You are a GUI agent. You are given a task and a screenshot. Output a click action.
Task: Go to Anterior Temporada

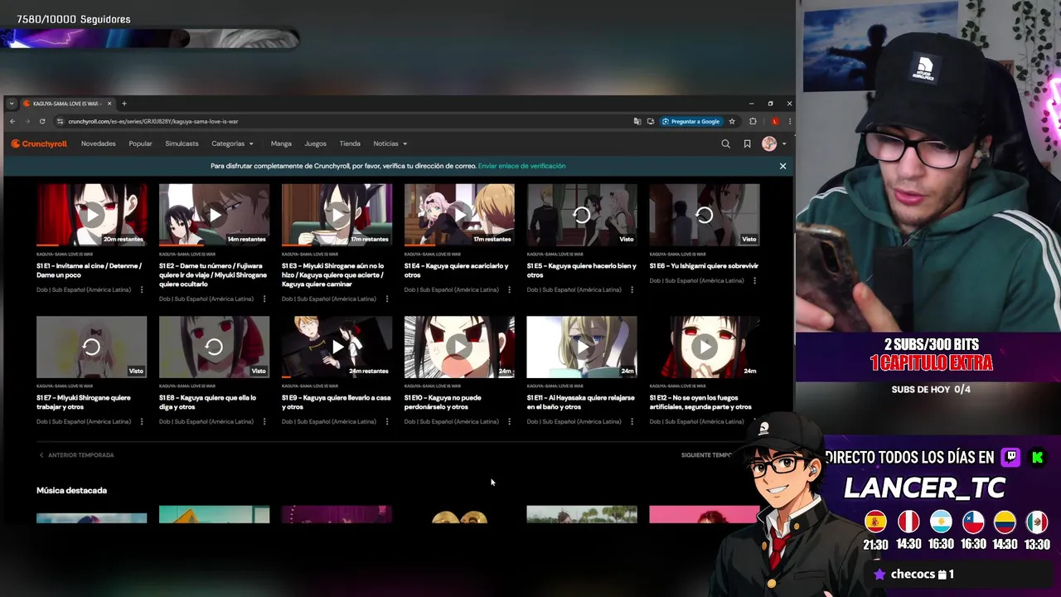click(x=76, y=455)
